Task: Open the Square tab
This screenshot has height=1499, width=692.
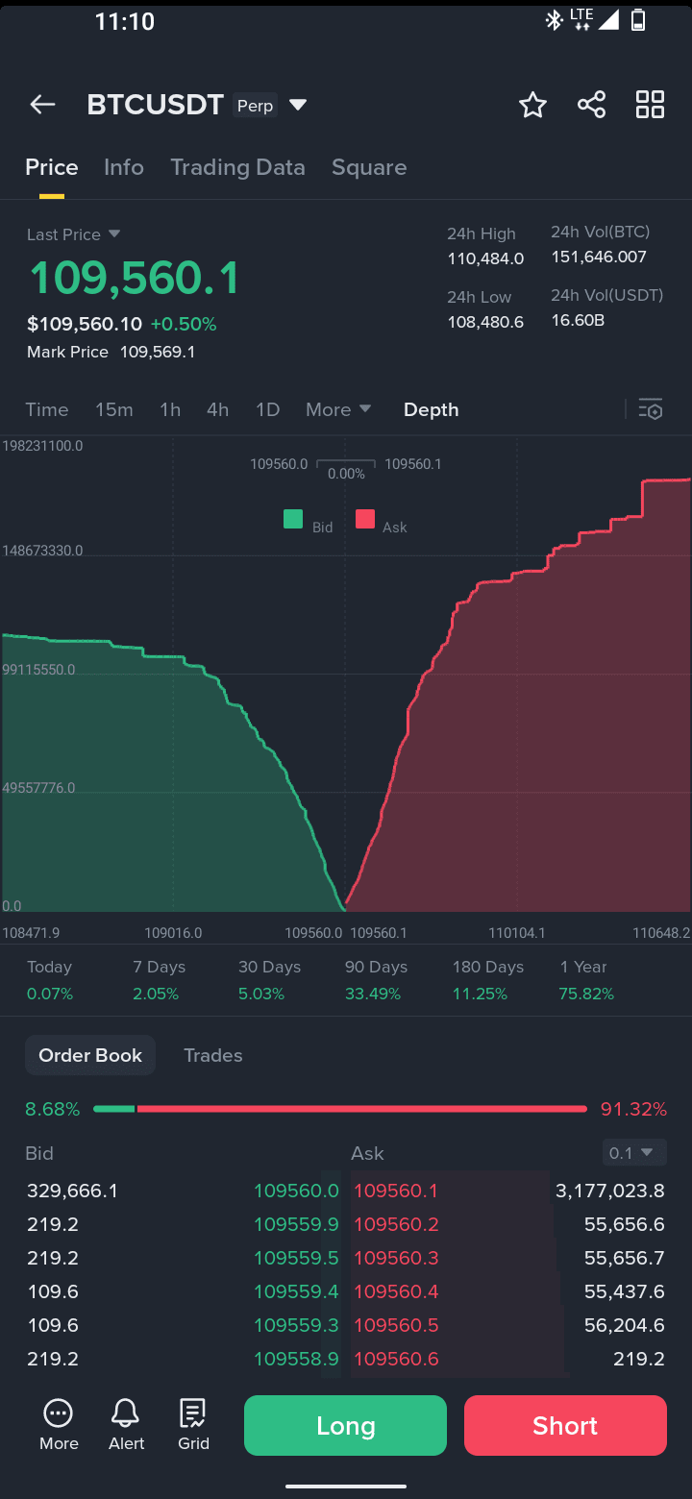Action: pos(369,167)
